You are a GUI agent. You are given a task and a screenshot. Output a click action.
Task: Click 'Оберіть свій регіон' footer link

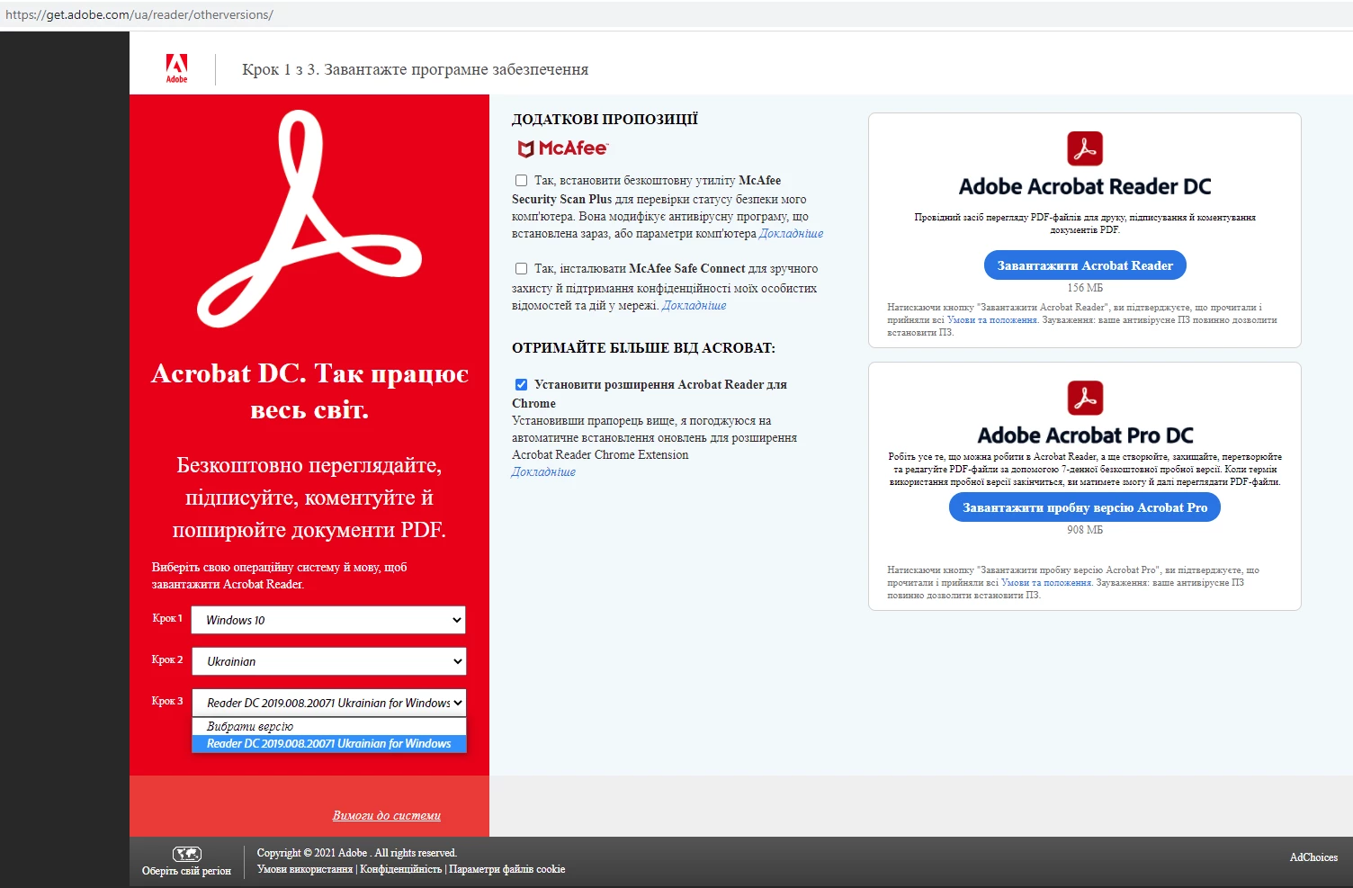coord(186,871)
